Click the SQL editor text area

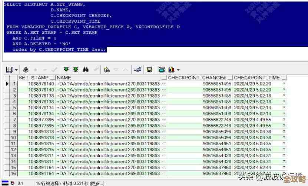(x=185, y=37)
